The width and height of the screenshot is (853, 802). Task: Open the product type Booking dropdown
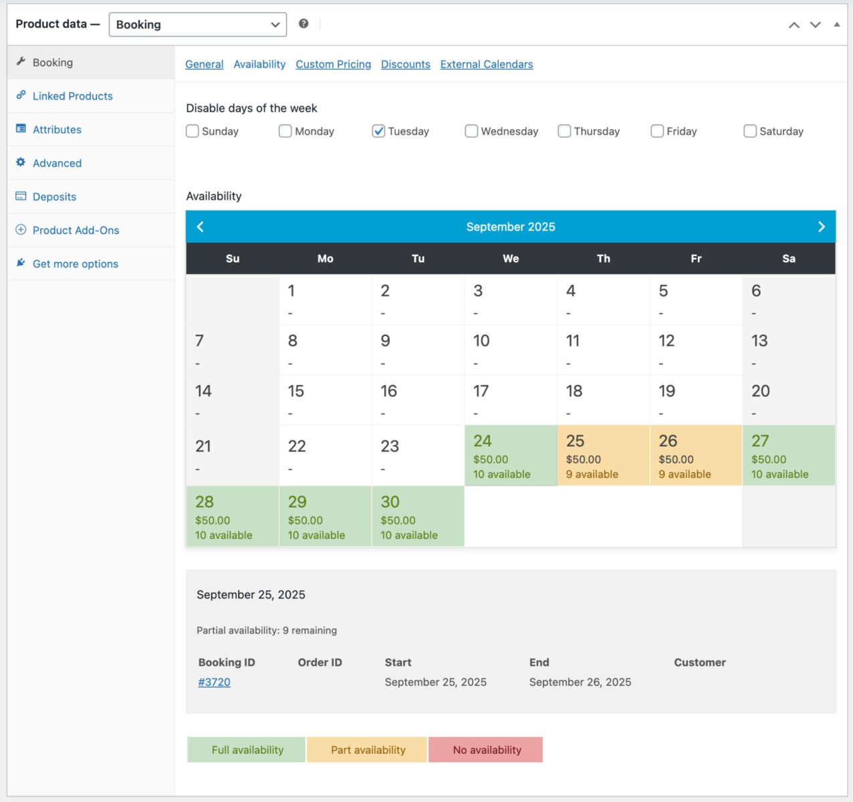click(198, 25)
